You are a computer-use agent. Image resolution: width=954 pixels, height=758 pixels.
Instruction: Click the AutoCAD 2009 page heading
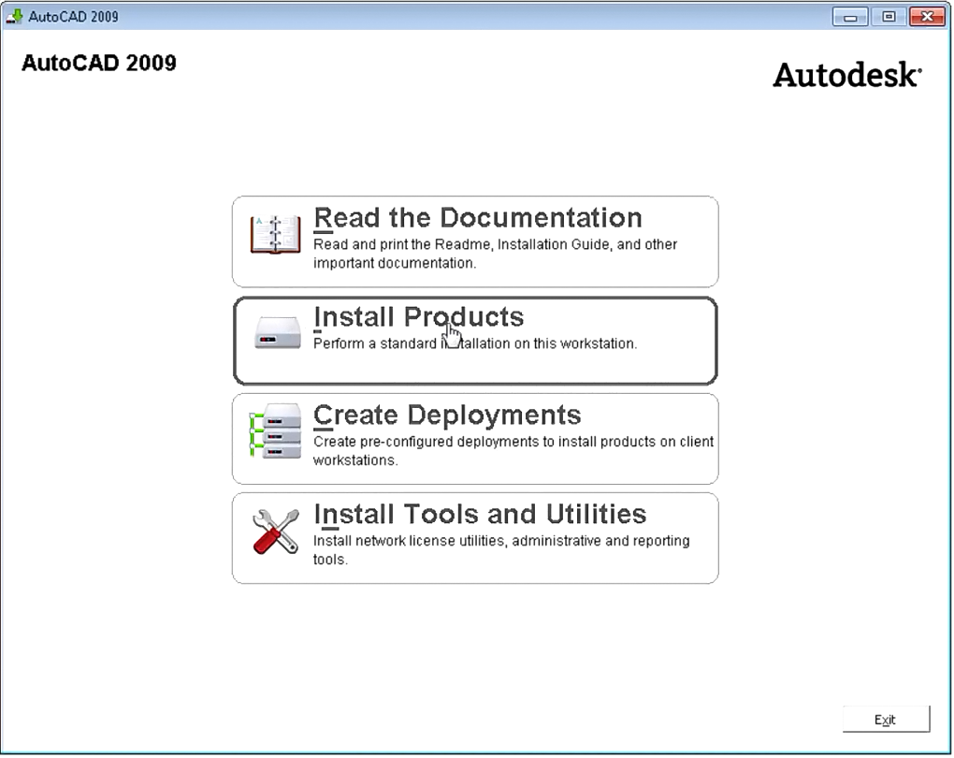(x=99, y=64)
